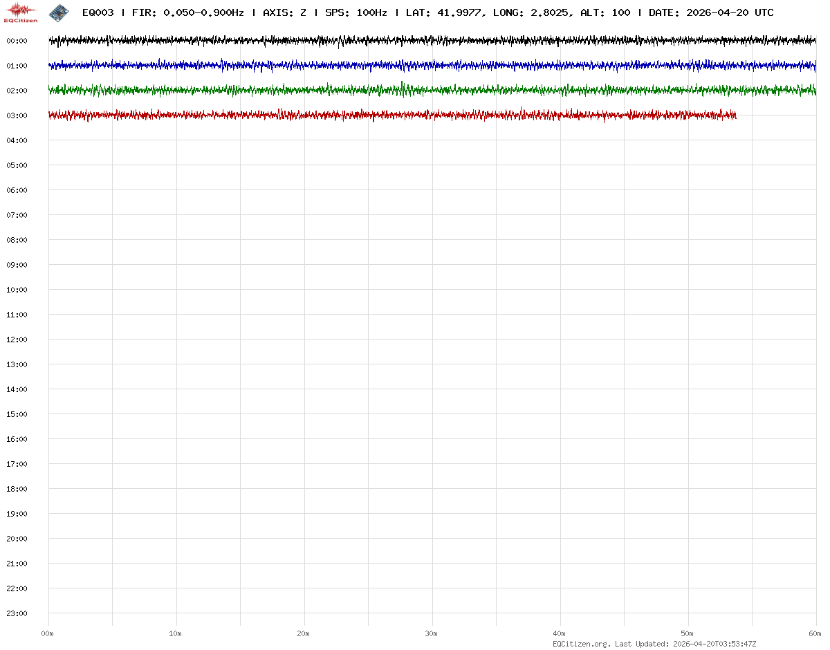This screenshot has height=650, width=830.
Task: Select the AXIS: Z header text
Action: tap(284, 13)
